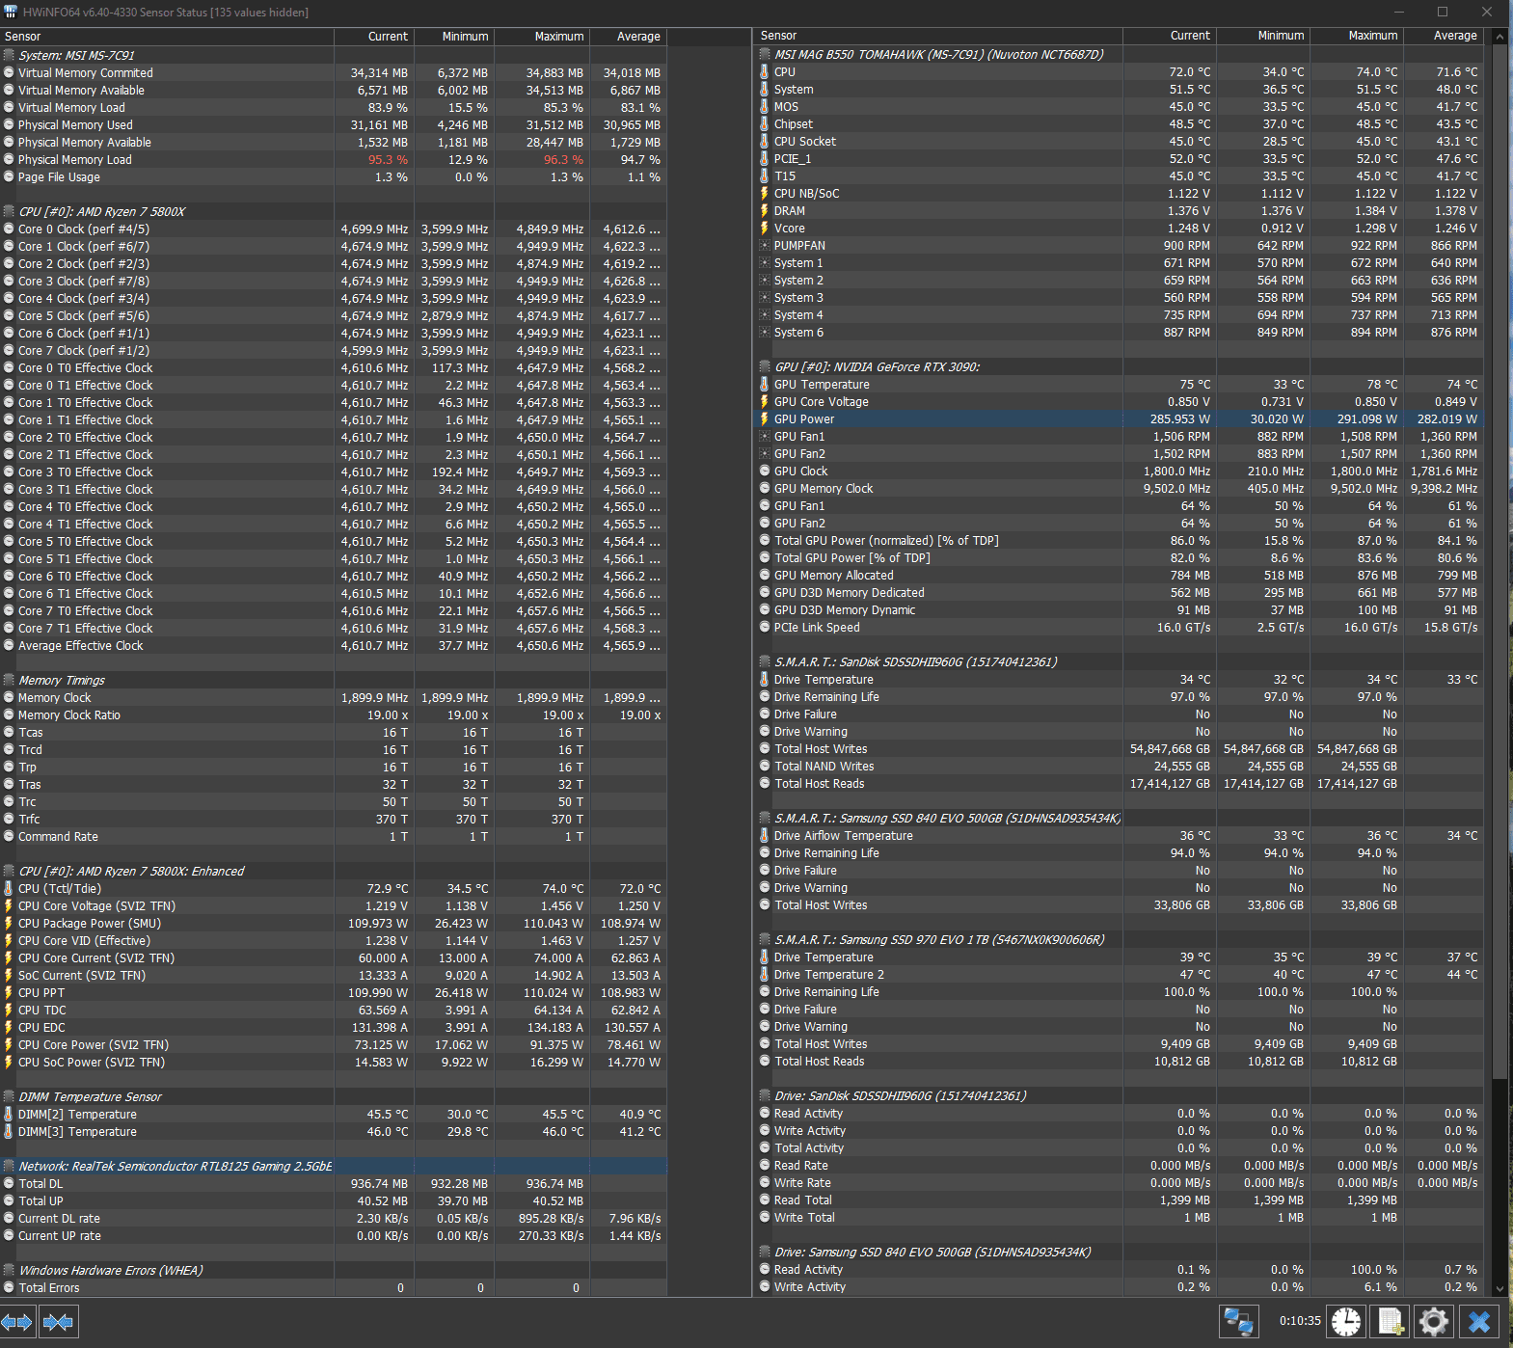Image resolution: width=1513 pixels, height=1348 pixels.
Task: Click lightning icon beside Vcore
Action: click(x=765, y=228)
